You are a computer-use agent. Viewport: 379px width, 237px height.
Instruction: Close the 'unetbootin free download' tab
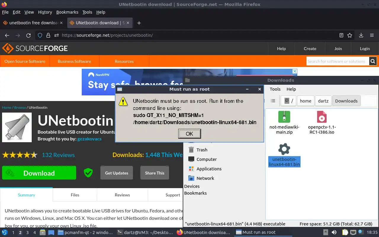click(61, 23)
